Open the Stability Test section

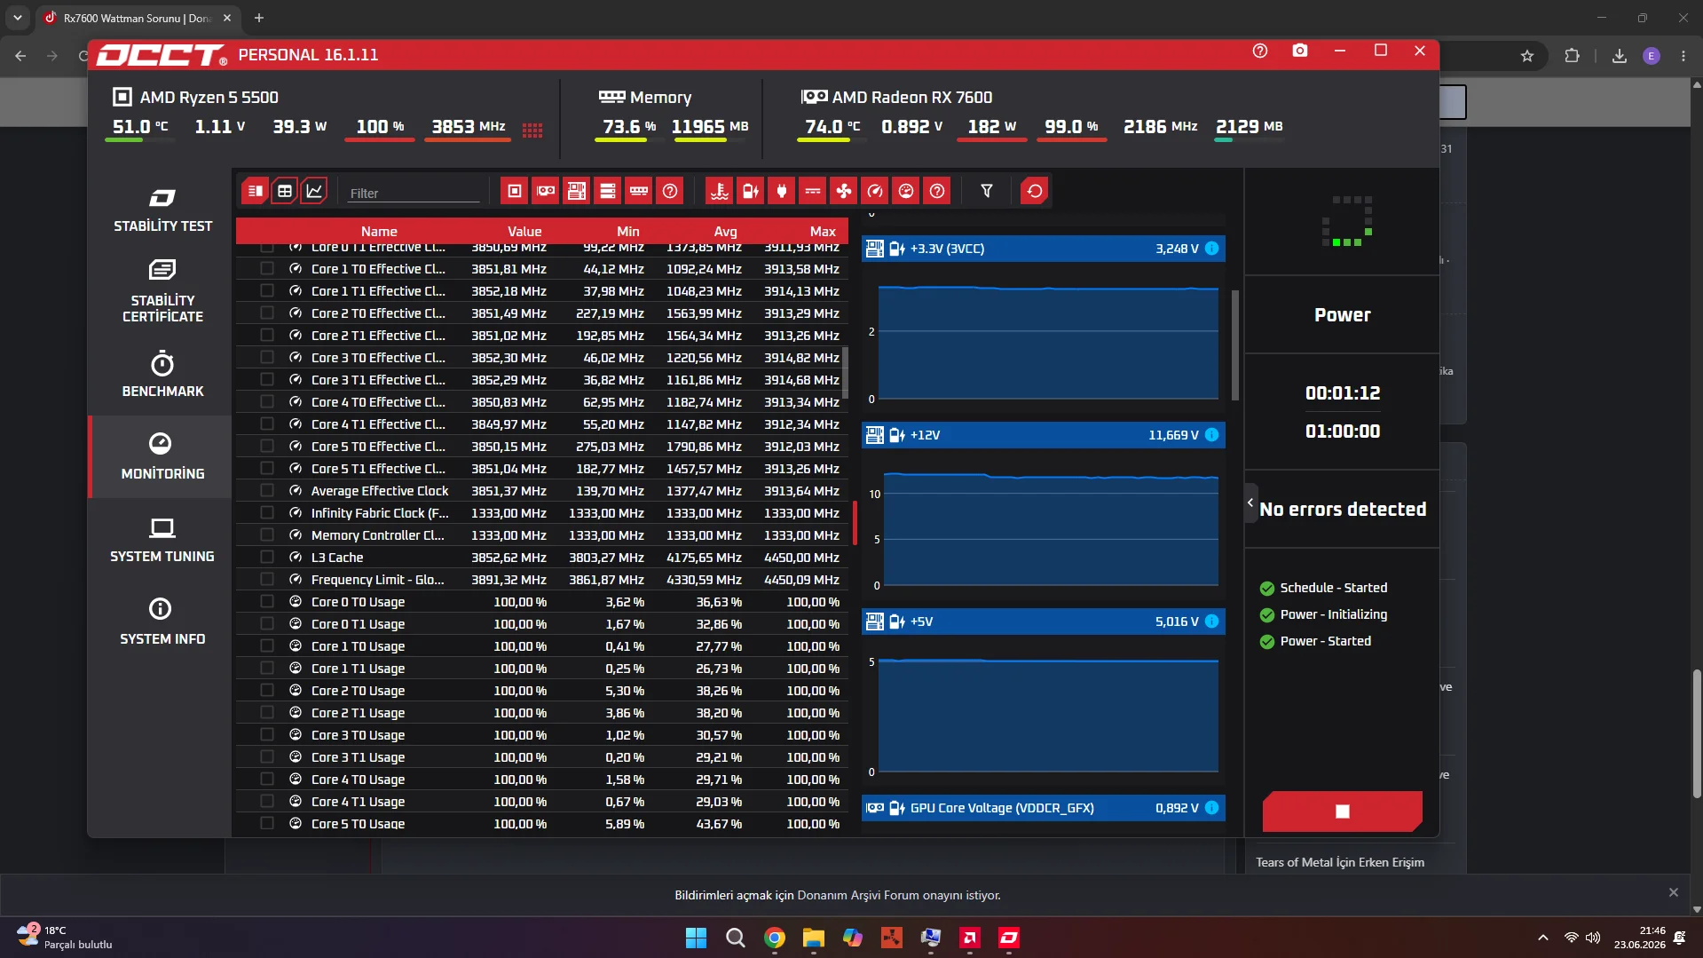click(x=162, y=210)
